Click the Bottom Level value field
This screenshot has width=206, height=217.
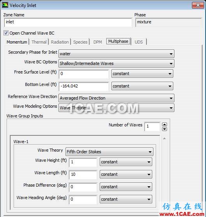[84, 86]
